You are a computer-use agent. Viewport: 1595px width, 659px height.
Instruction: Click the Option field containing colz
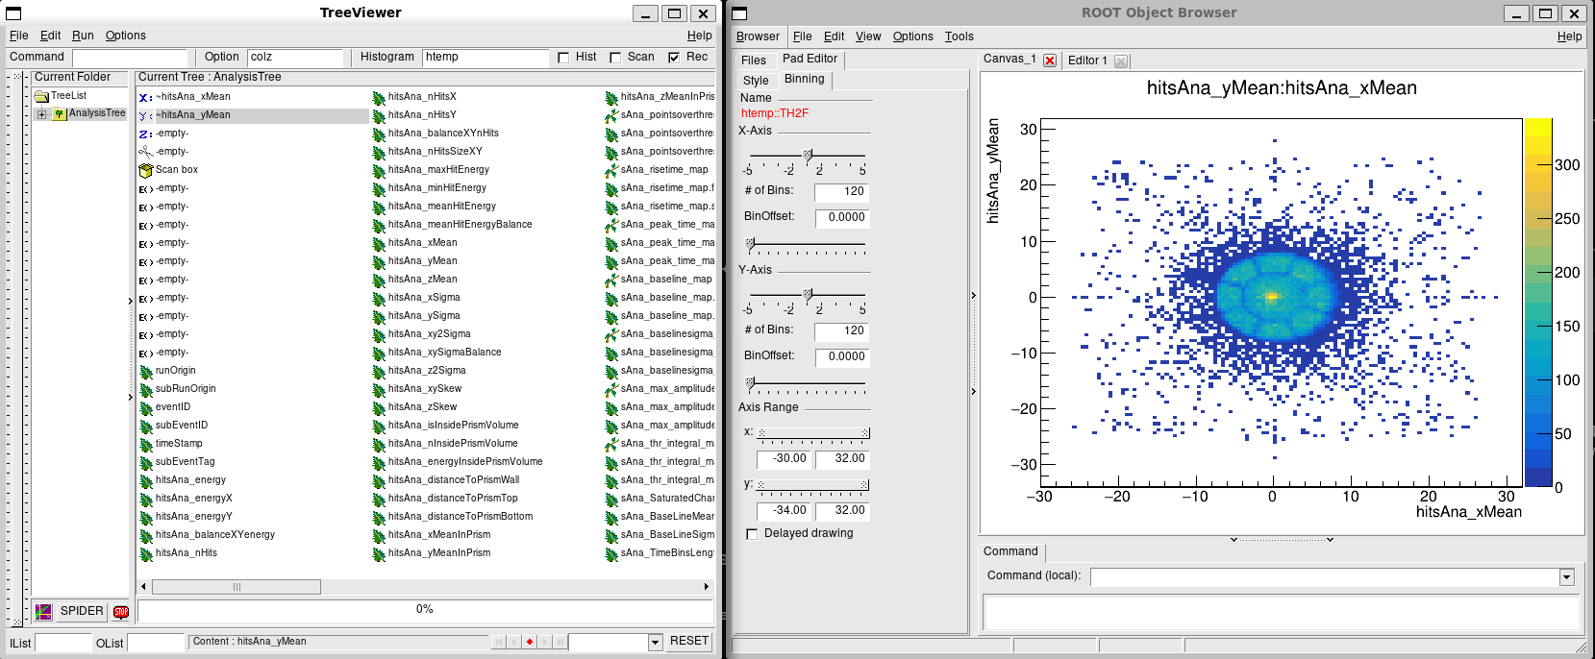coord(295,58)
